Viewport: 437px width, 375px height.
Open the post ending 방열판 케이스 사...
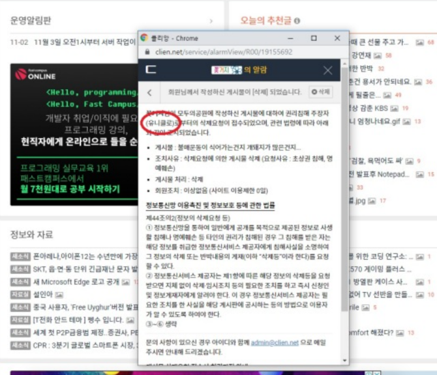click(378, 282)
